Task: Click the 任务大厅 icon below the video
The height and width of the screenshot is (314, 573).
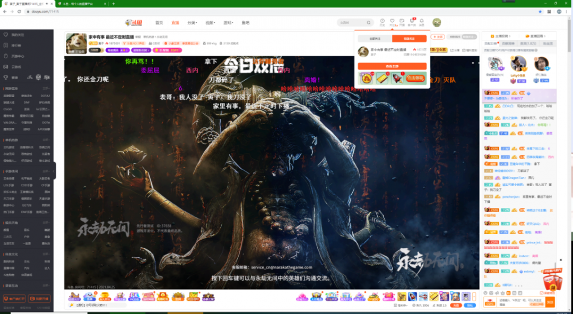Action: (74, 296)
